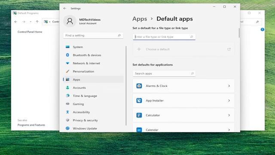The image size is (275, 155).
Task: Click the MDTechVideos user avatar icon
Action: (70, 21)
